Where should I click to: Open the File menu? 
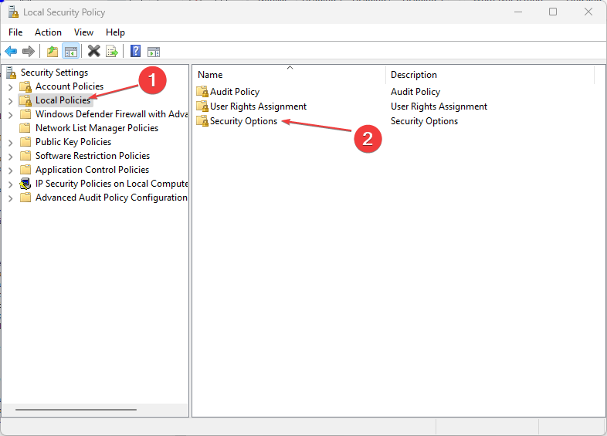click(15, 32)
